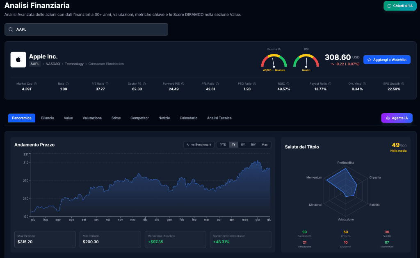The image size is (420, 258).
Task: Open the Agente IA button
Action: coord(397,118)
